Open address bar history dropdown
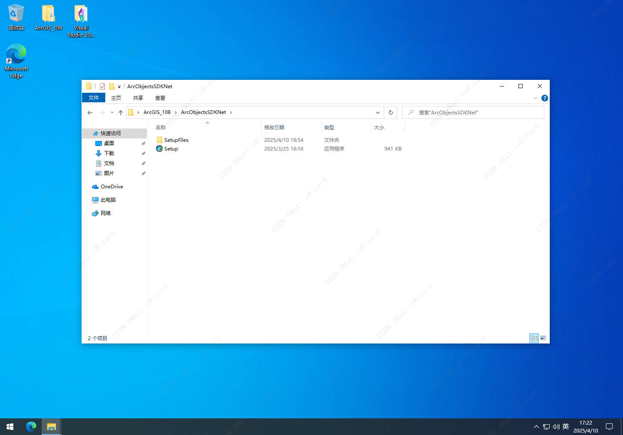 (x=378, y=112)
